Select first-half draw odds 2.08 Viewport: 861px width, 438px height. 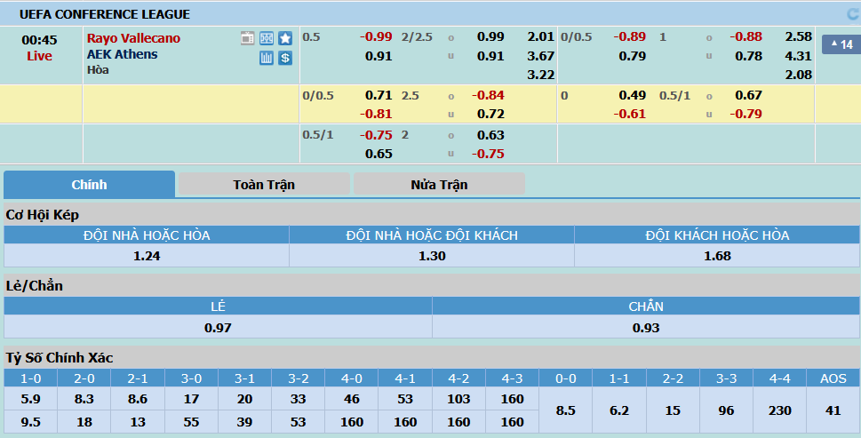[x=799, y=75]
